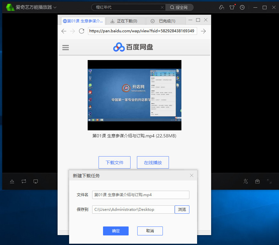Go back using the left arrow

(x=64, y=31)
